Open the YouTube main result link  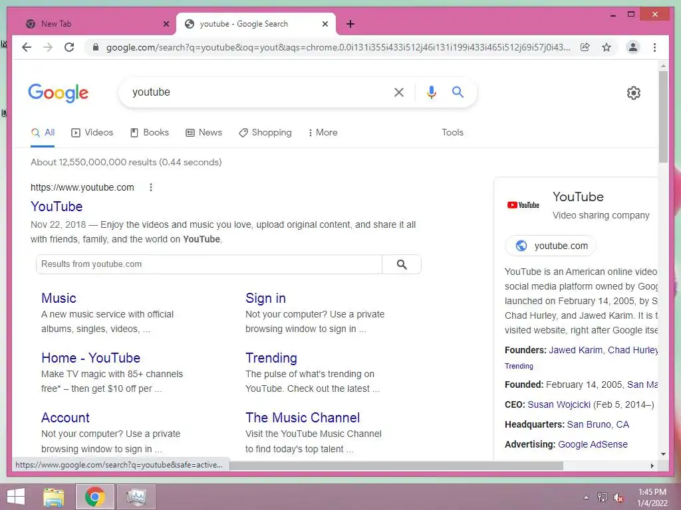[57, 207]
